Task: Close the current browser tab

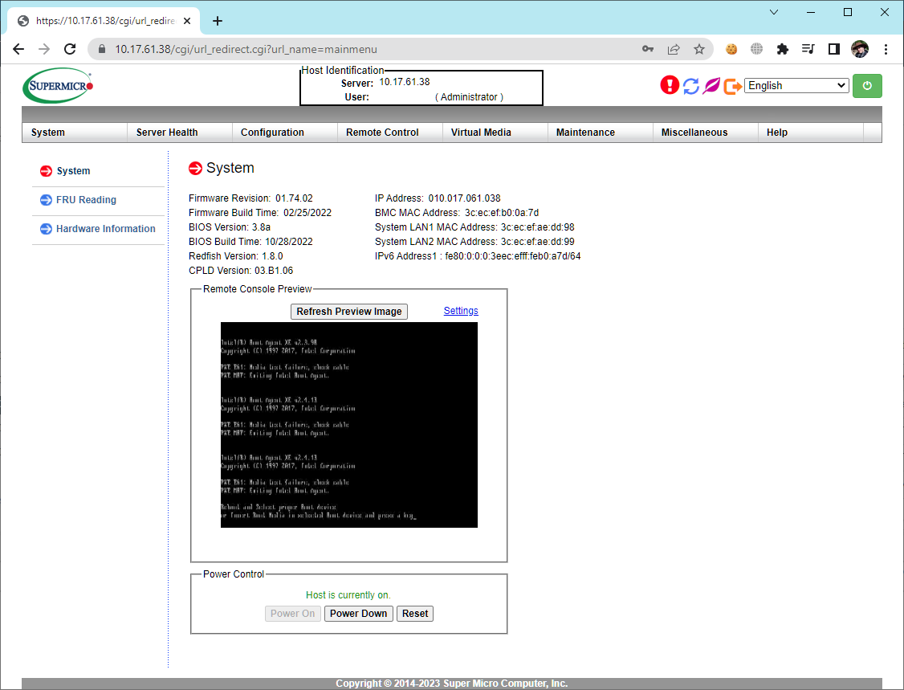Action: pyautogui.click(x=187, y=21)
